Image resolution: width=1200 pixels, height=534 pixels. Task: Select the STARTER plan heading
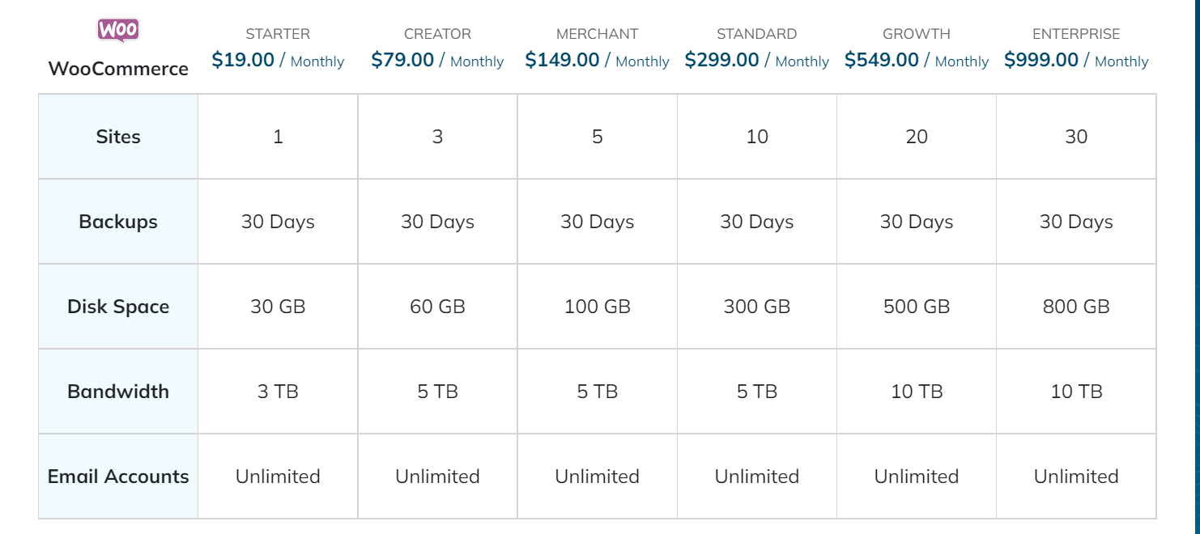coord(278,34)
